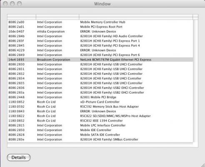Select Mobile Memory Controller Hub row text

tap(102, 22)
